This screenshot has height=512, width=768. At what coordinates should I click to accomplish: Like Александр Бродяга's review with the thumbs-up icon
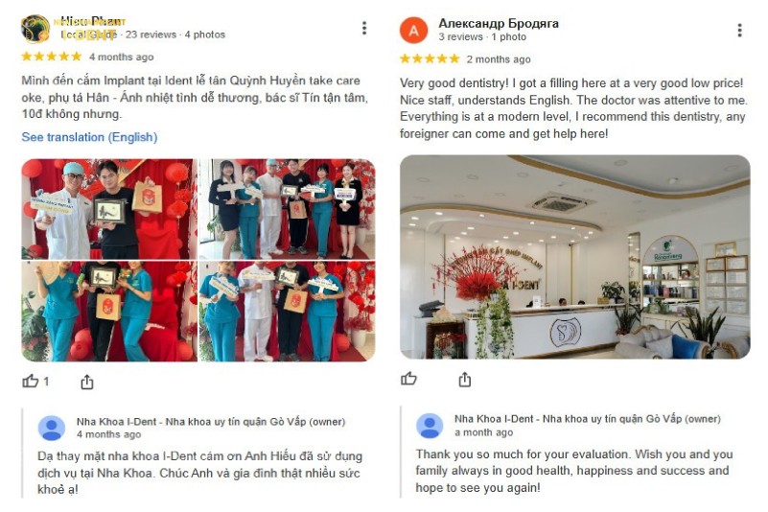pos(408,378)
